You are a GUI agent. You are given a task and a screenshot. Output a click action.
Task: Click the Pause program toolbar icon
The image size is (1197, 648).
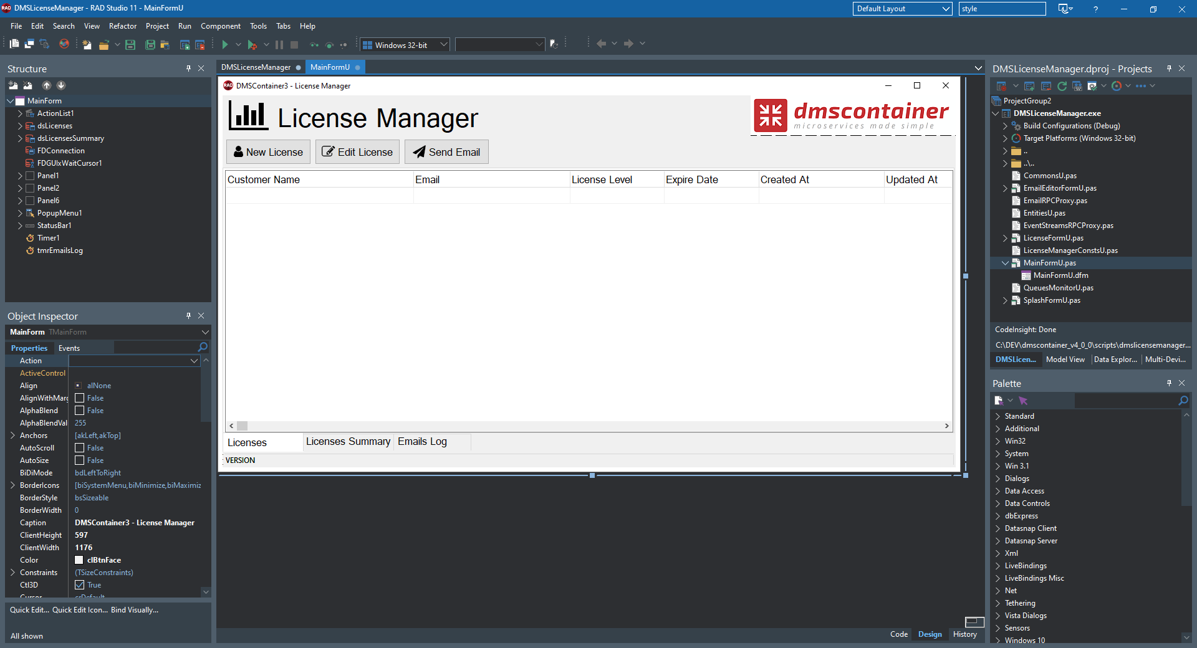pos(279,45)
